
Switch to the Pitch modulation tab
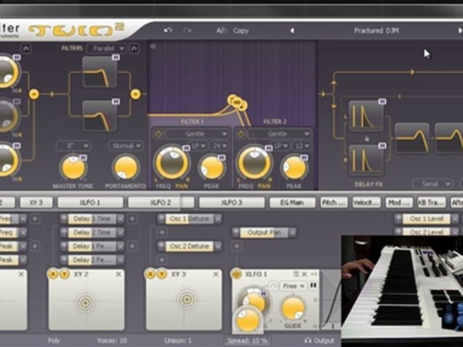[333, 202]
